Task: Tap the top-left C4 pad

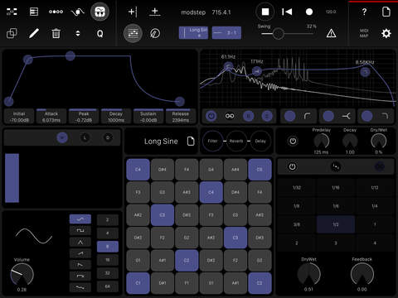Action: click(138, 169)
